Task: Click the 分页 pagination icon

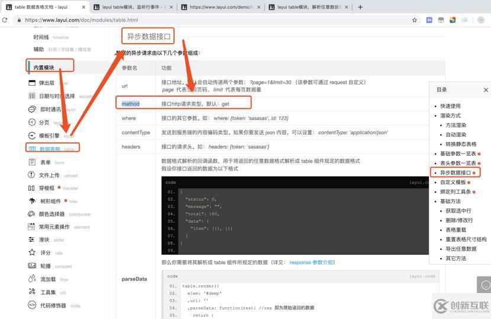Action: click(32, 122)
